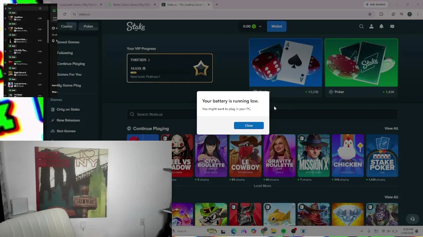Open the browser Extensions puzzle icon
Screen dimensions: 423x237
click(x=381, y=14)
